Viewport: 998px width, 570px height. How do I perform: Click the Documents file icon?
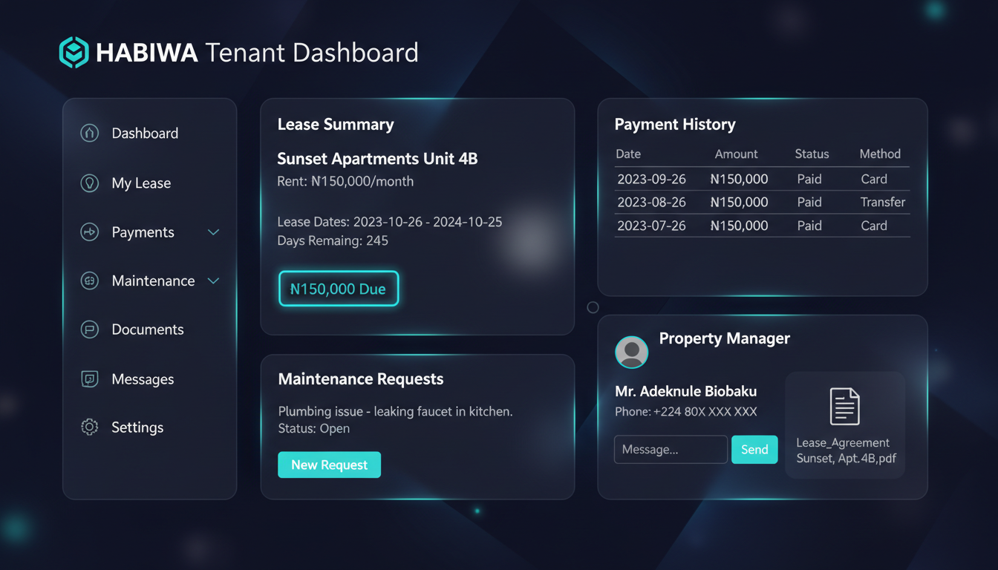(89, 329)
